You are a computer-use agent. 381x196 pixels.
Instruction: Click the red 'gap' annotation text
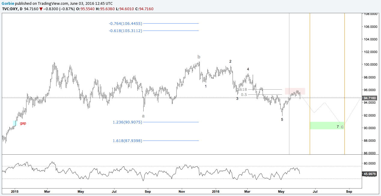coord(23,123)
